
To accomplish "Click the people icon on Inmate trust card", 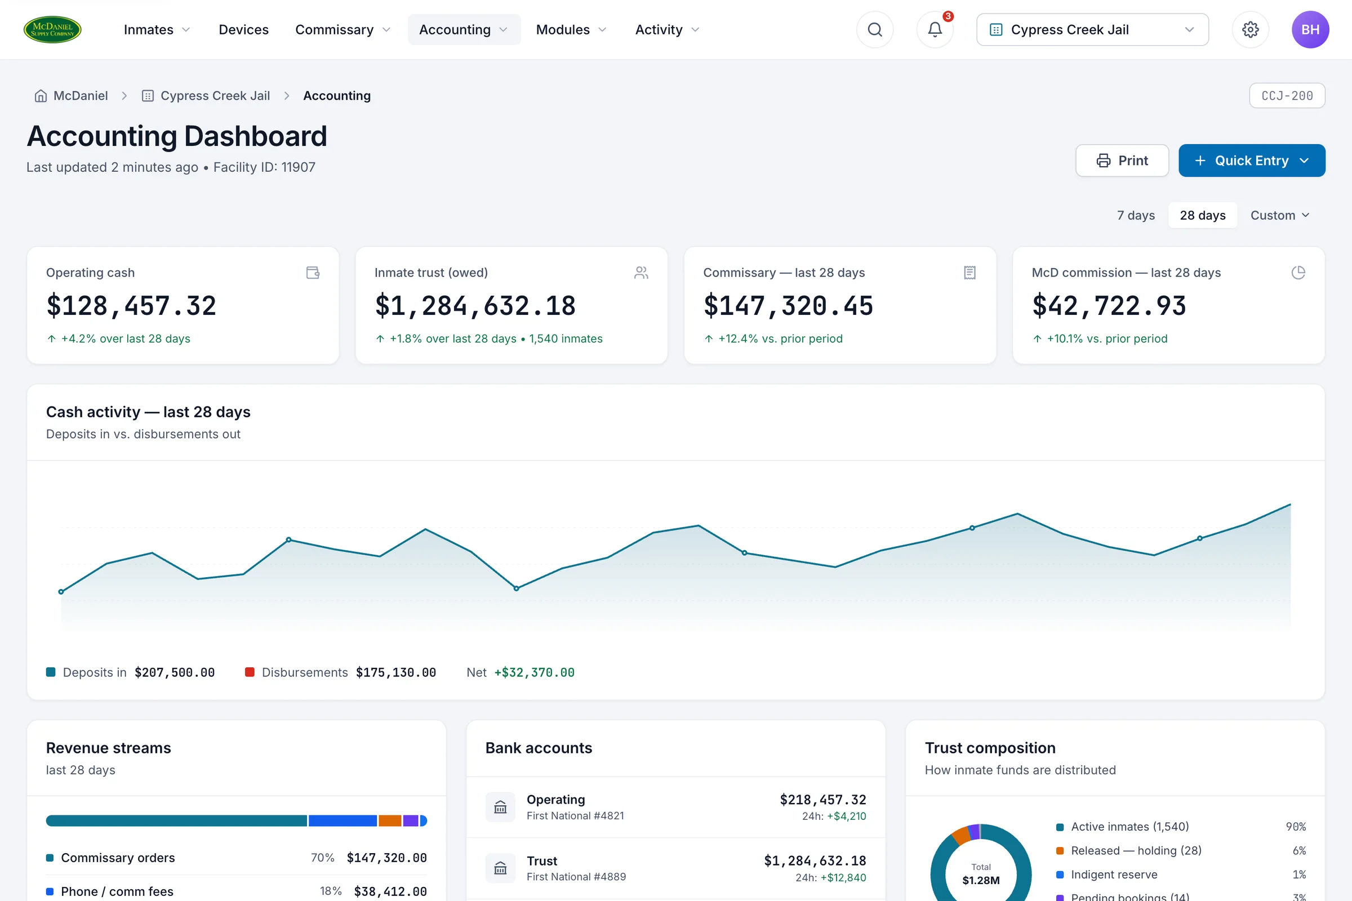I will (642, 273).
